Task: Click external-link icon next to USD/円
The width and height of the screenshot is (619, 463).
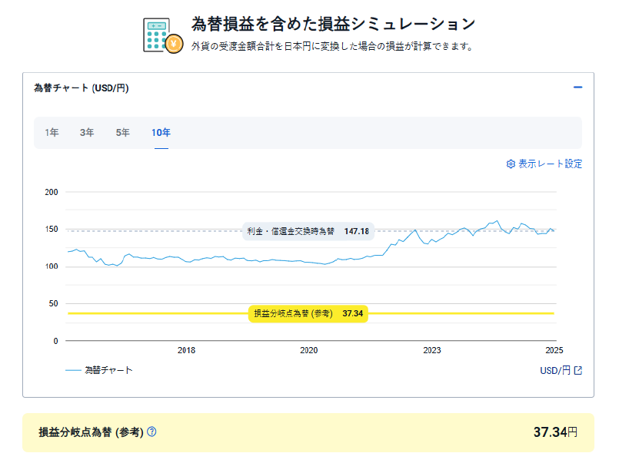Action: pos(578,370)
